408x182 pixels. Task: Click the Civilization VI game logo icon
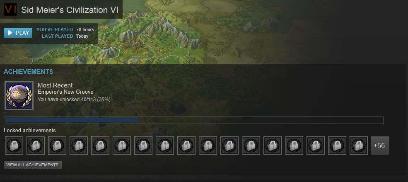tap(10, 10)
